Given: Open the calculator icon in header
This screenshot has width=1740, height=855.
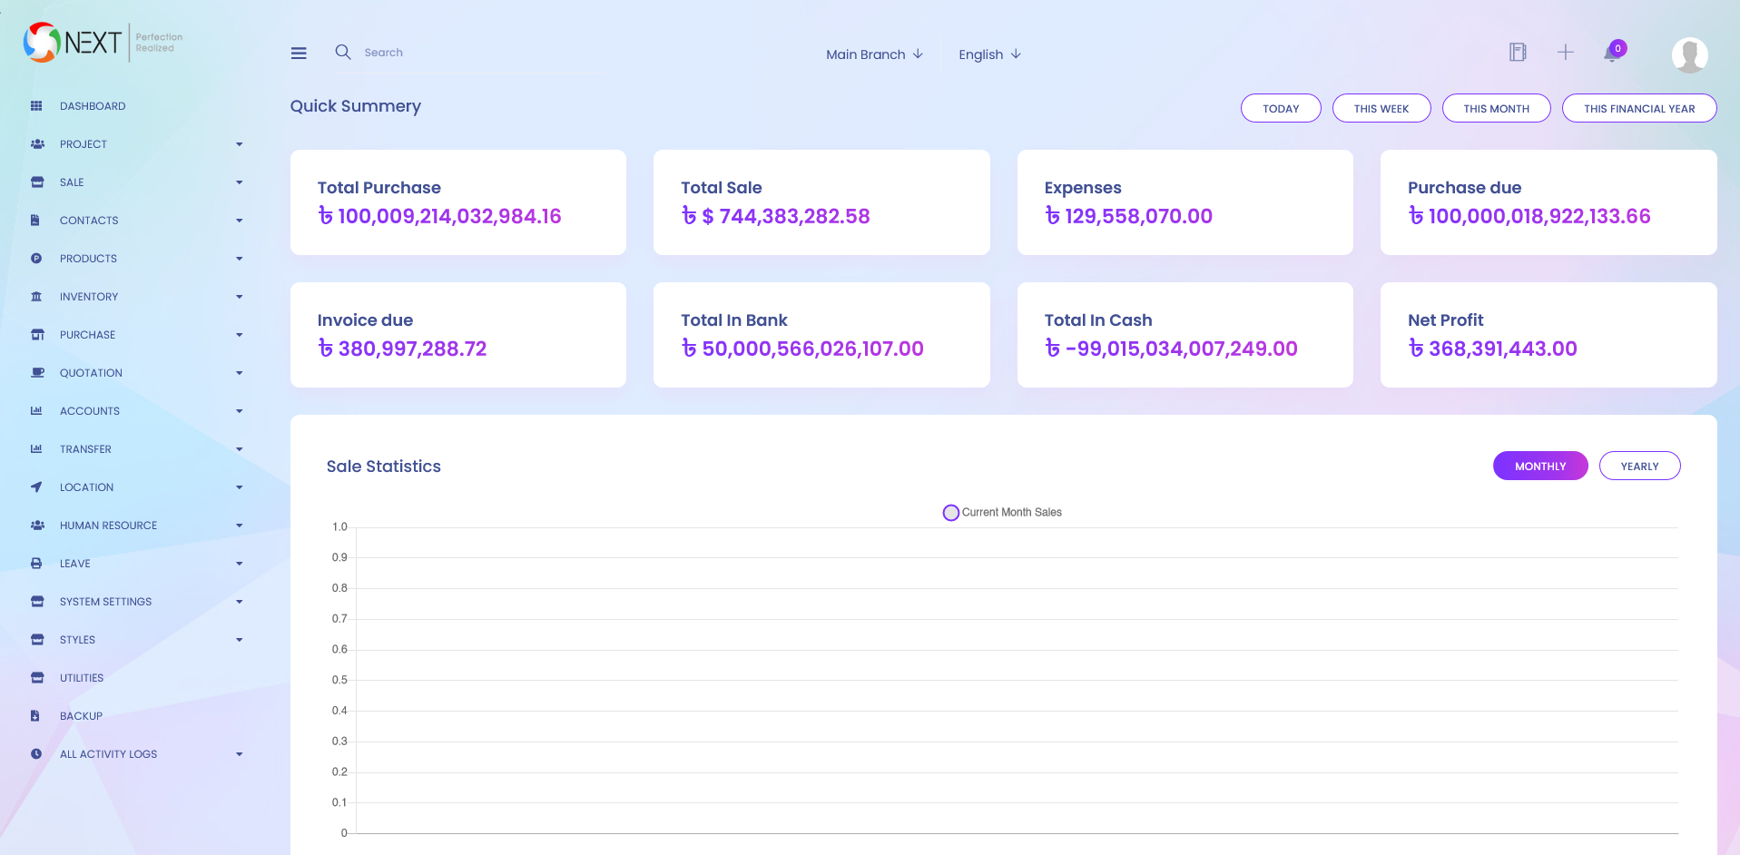Looking at the screenshot, I should click(1517, 53).
